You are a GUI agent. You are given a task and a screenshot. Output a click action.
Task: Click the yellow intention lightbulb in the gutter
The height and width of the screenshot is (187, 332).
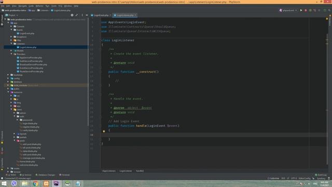coord(104,131)
